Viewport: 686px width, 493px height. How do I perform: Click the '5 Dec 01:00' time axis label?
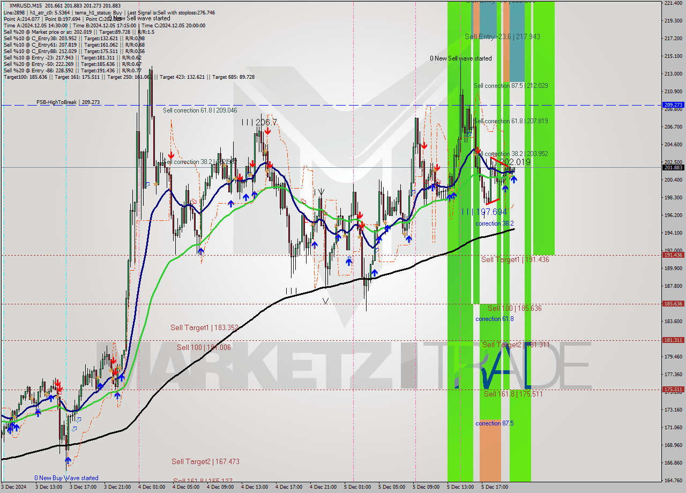[x=357, y=488]
